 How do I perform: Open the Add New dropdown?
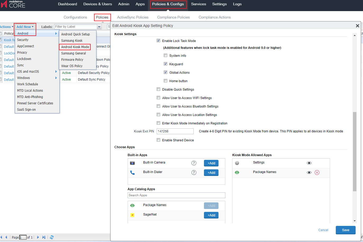click(x=25, y=27)
